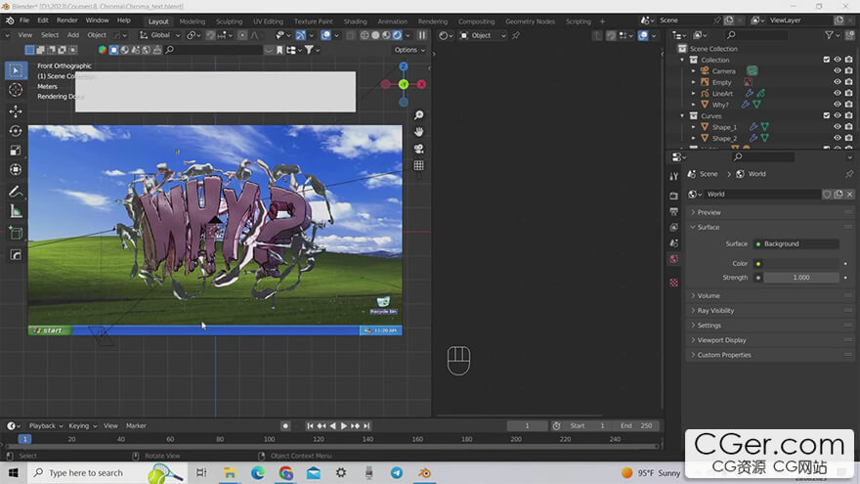Toggle camera view icon
The image size is (860, 484).
(419, 149)
